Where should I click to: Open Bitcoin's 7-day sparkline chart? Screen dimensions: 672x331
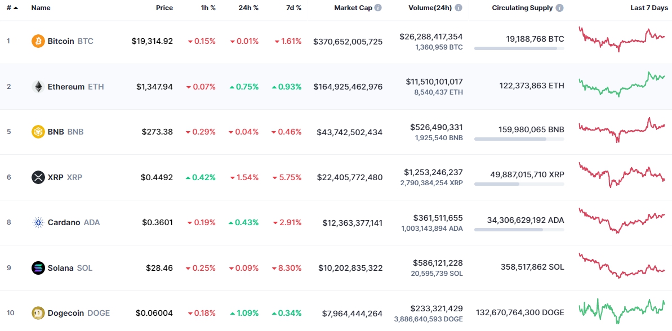(x=622, y=39)
